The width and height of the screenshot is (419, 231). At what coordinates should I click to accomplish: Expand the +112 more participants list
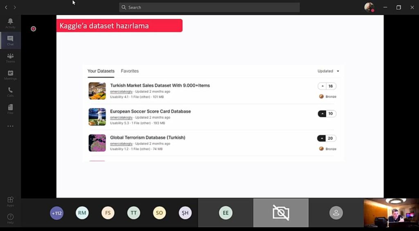(56, 213)
